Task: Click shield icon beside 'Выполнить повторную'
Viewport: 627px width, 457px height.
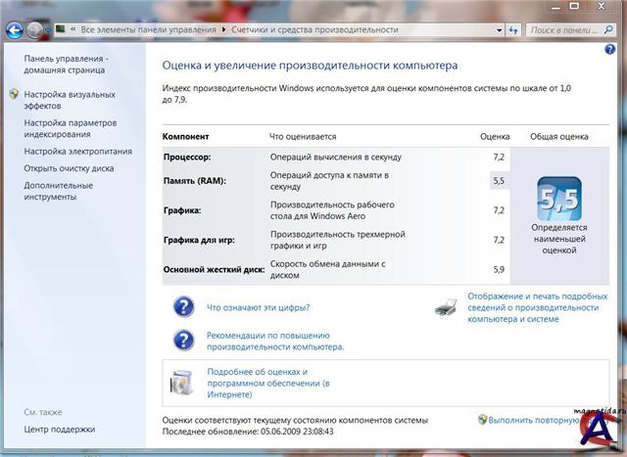Action: pos(482,420)
